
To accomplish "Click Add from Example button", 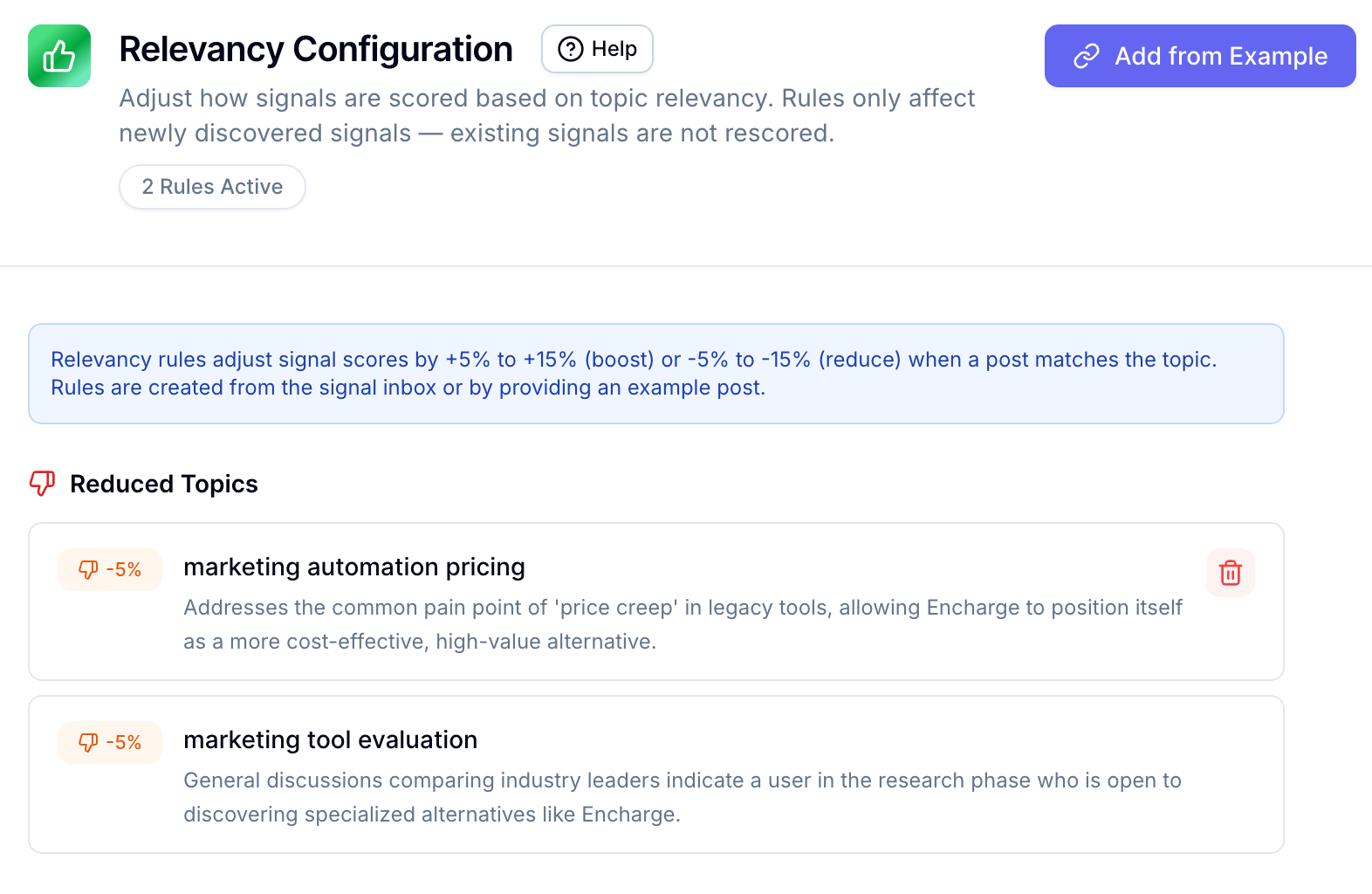I will coord(1200,56).
